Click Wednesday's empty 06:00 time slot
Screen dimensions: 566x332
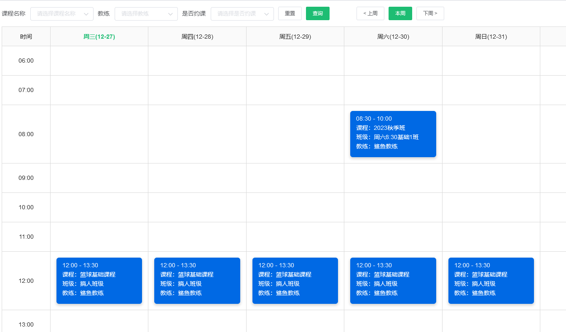coord(99,60)
